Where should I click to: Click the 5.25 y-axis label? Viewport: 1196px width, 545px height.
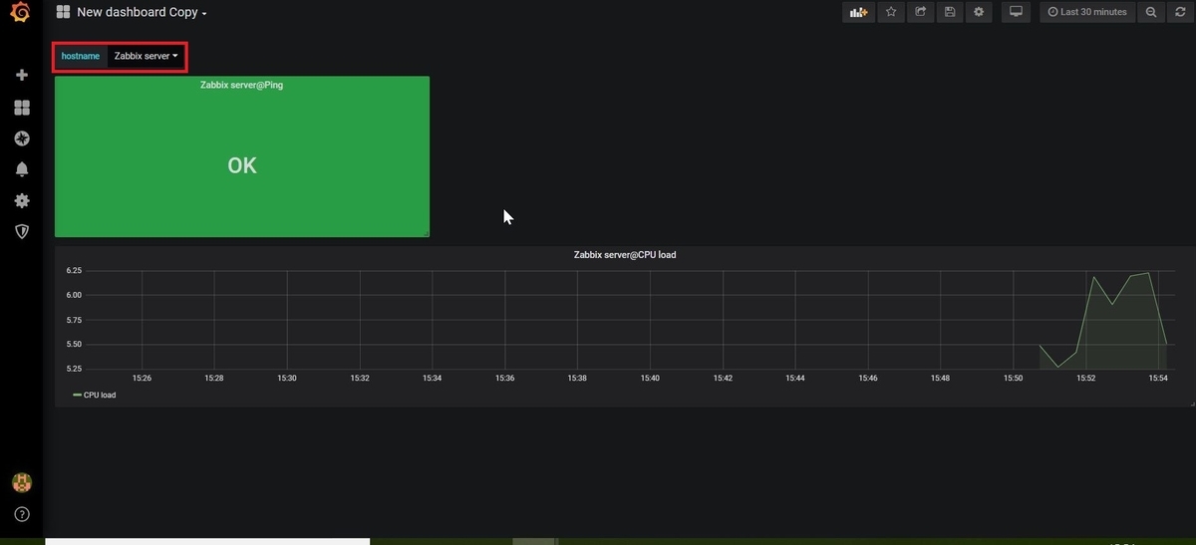tap(74, 369)
